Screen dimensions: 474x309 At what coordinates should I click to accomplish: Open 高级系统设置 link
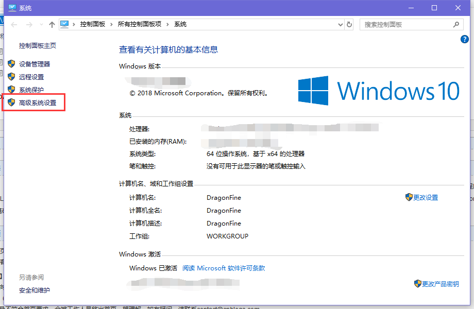click(38, 102)
